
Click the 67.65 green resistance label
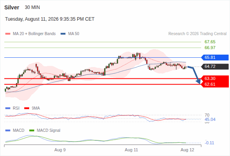click(x=210, y=42)
